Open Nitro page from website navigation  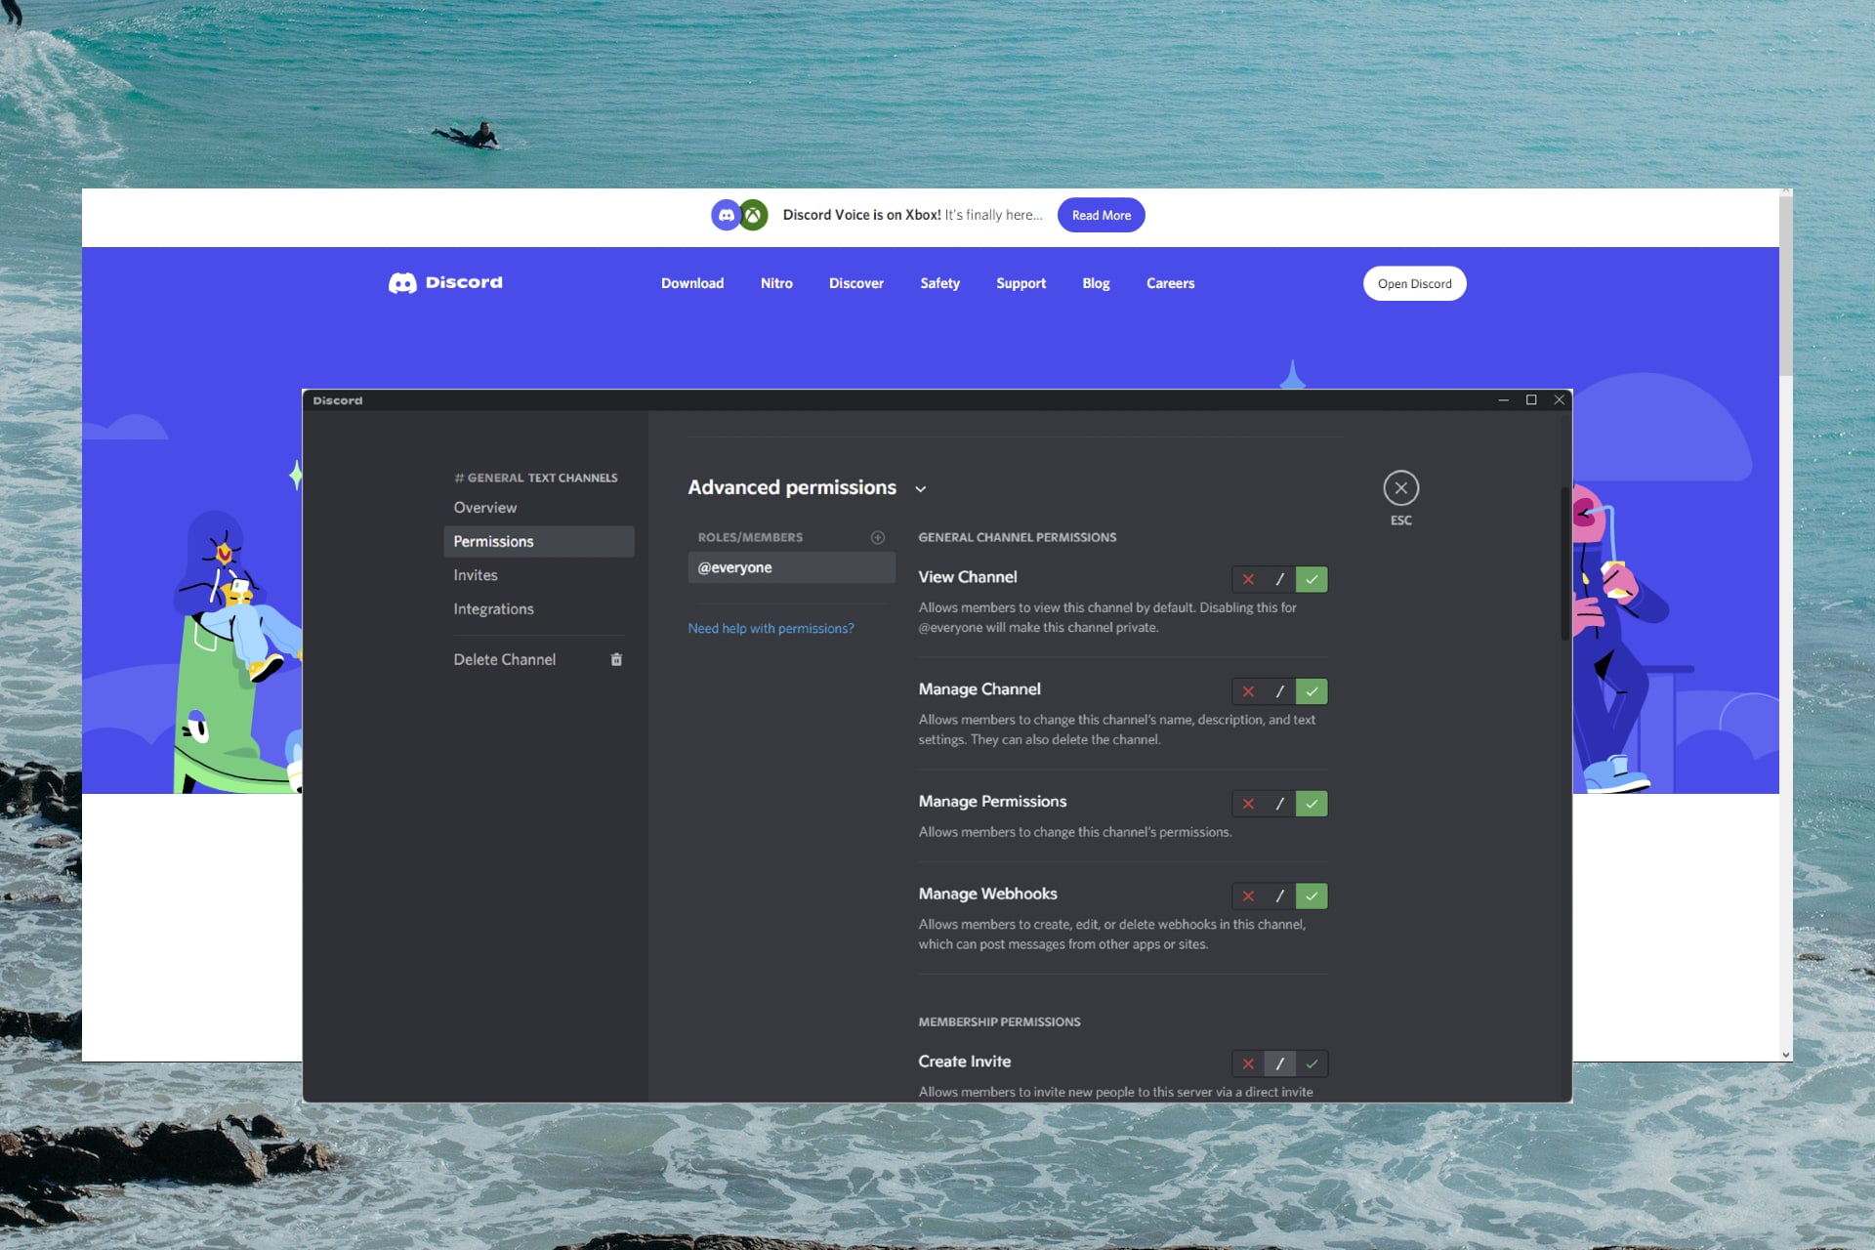pyautogui.click(x=776, y=283)
